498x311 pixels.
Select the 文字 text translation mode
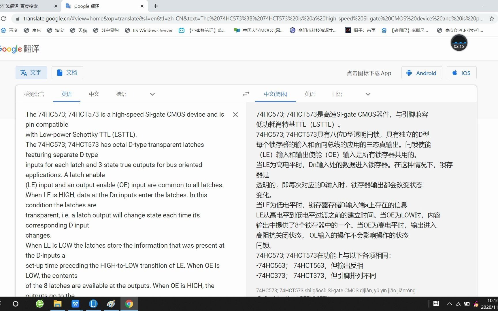pos(31,73)
